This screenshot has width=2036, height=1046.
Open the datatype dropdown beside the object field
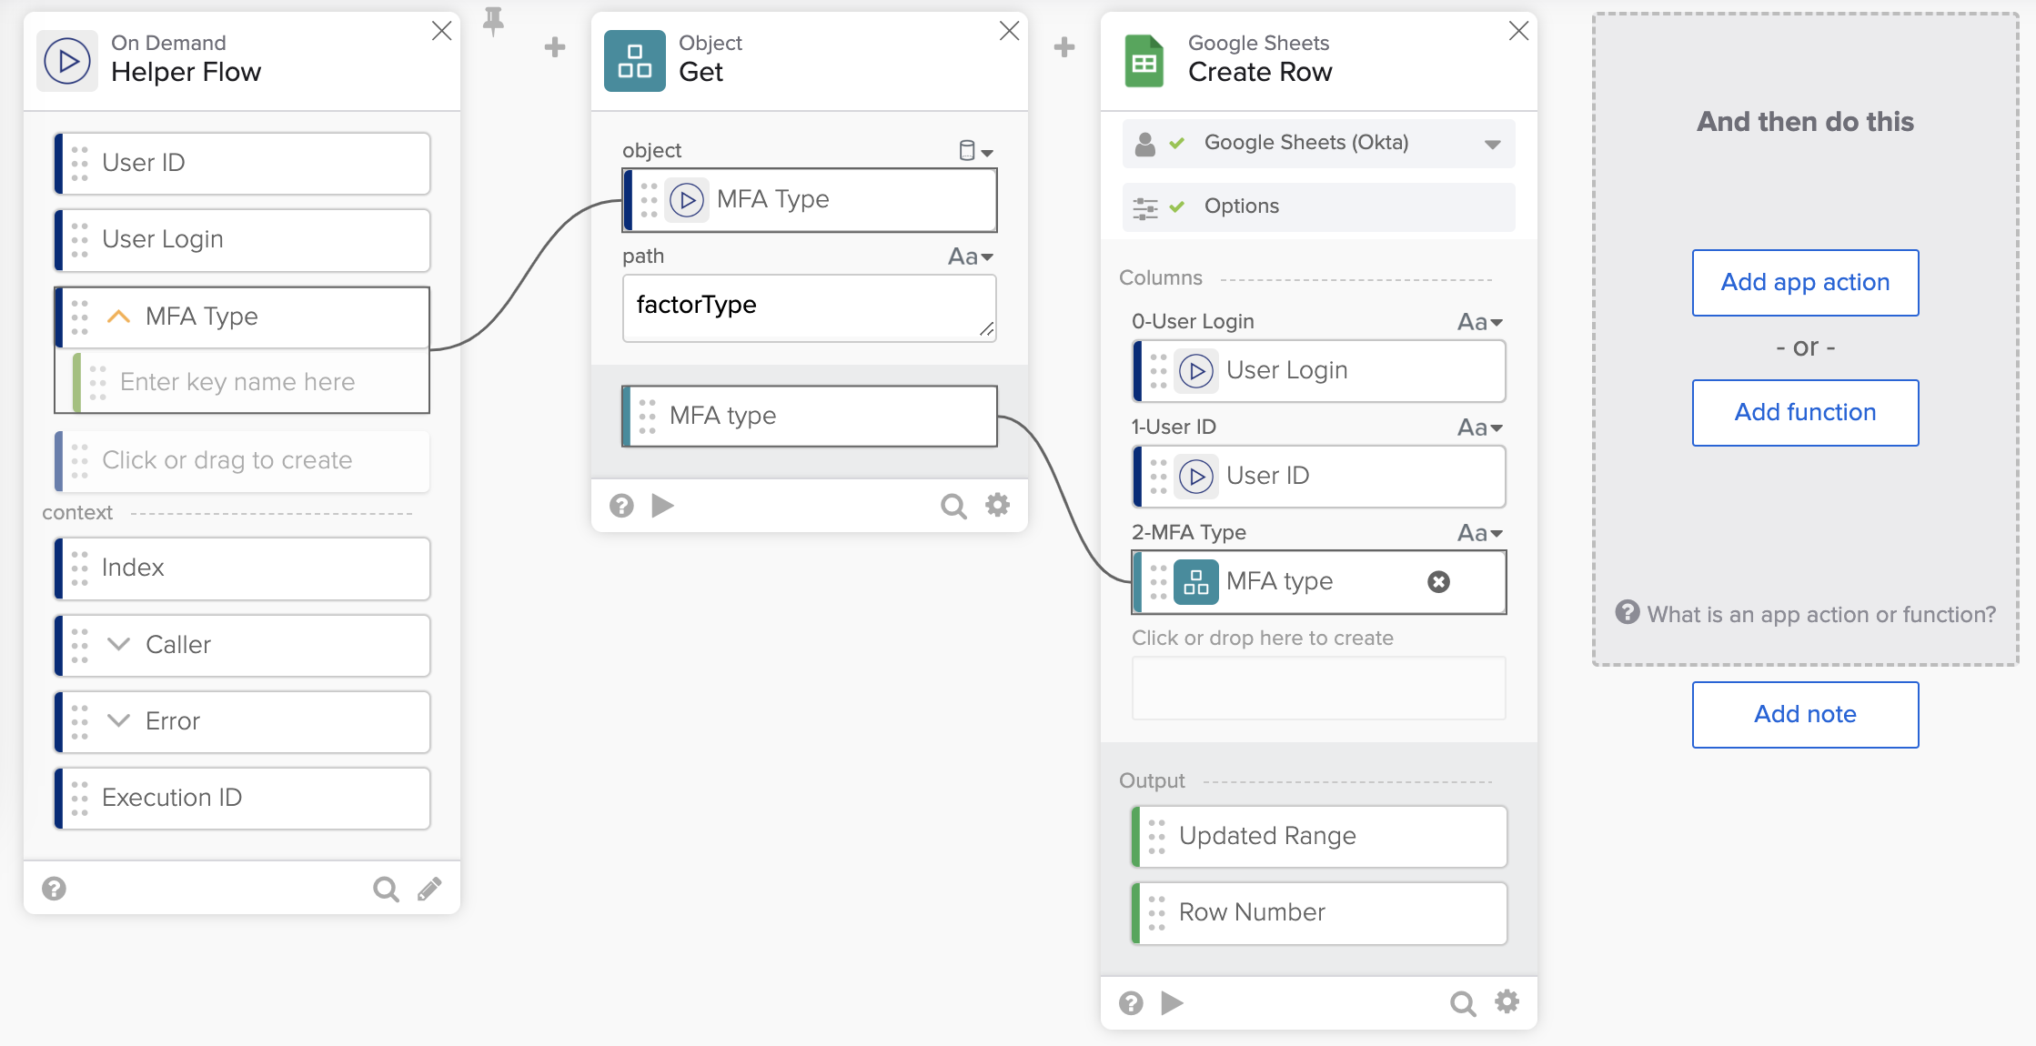coord(974,150)
